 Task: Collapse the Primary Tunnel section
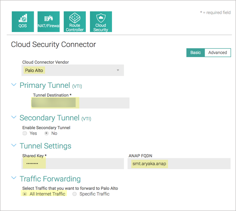tap(14, 85)
